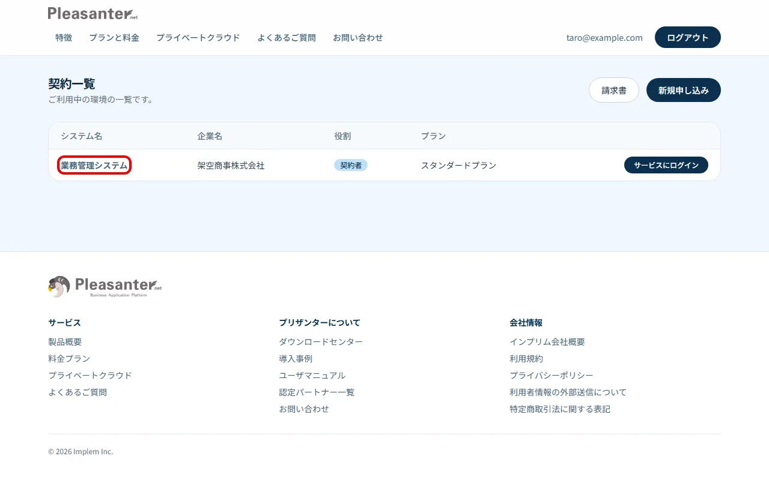Click the 役割 column header
This screenshot has width=769, height=480.
click(342, 136)
